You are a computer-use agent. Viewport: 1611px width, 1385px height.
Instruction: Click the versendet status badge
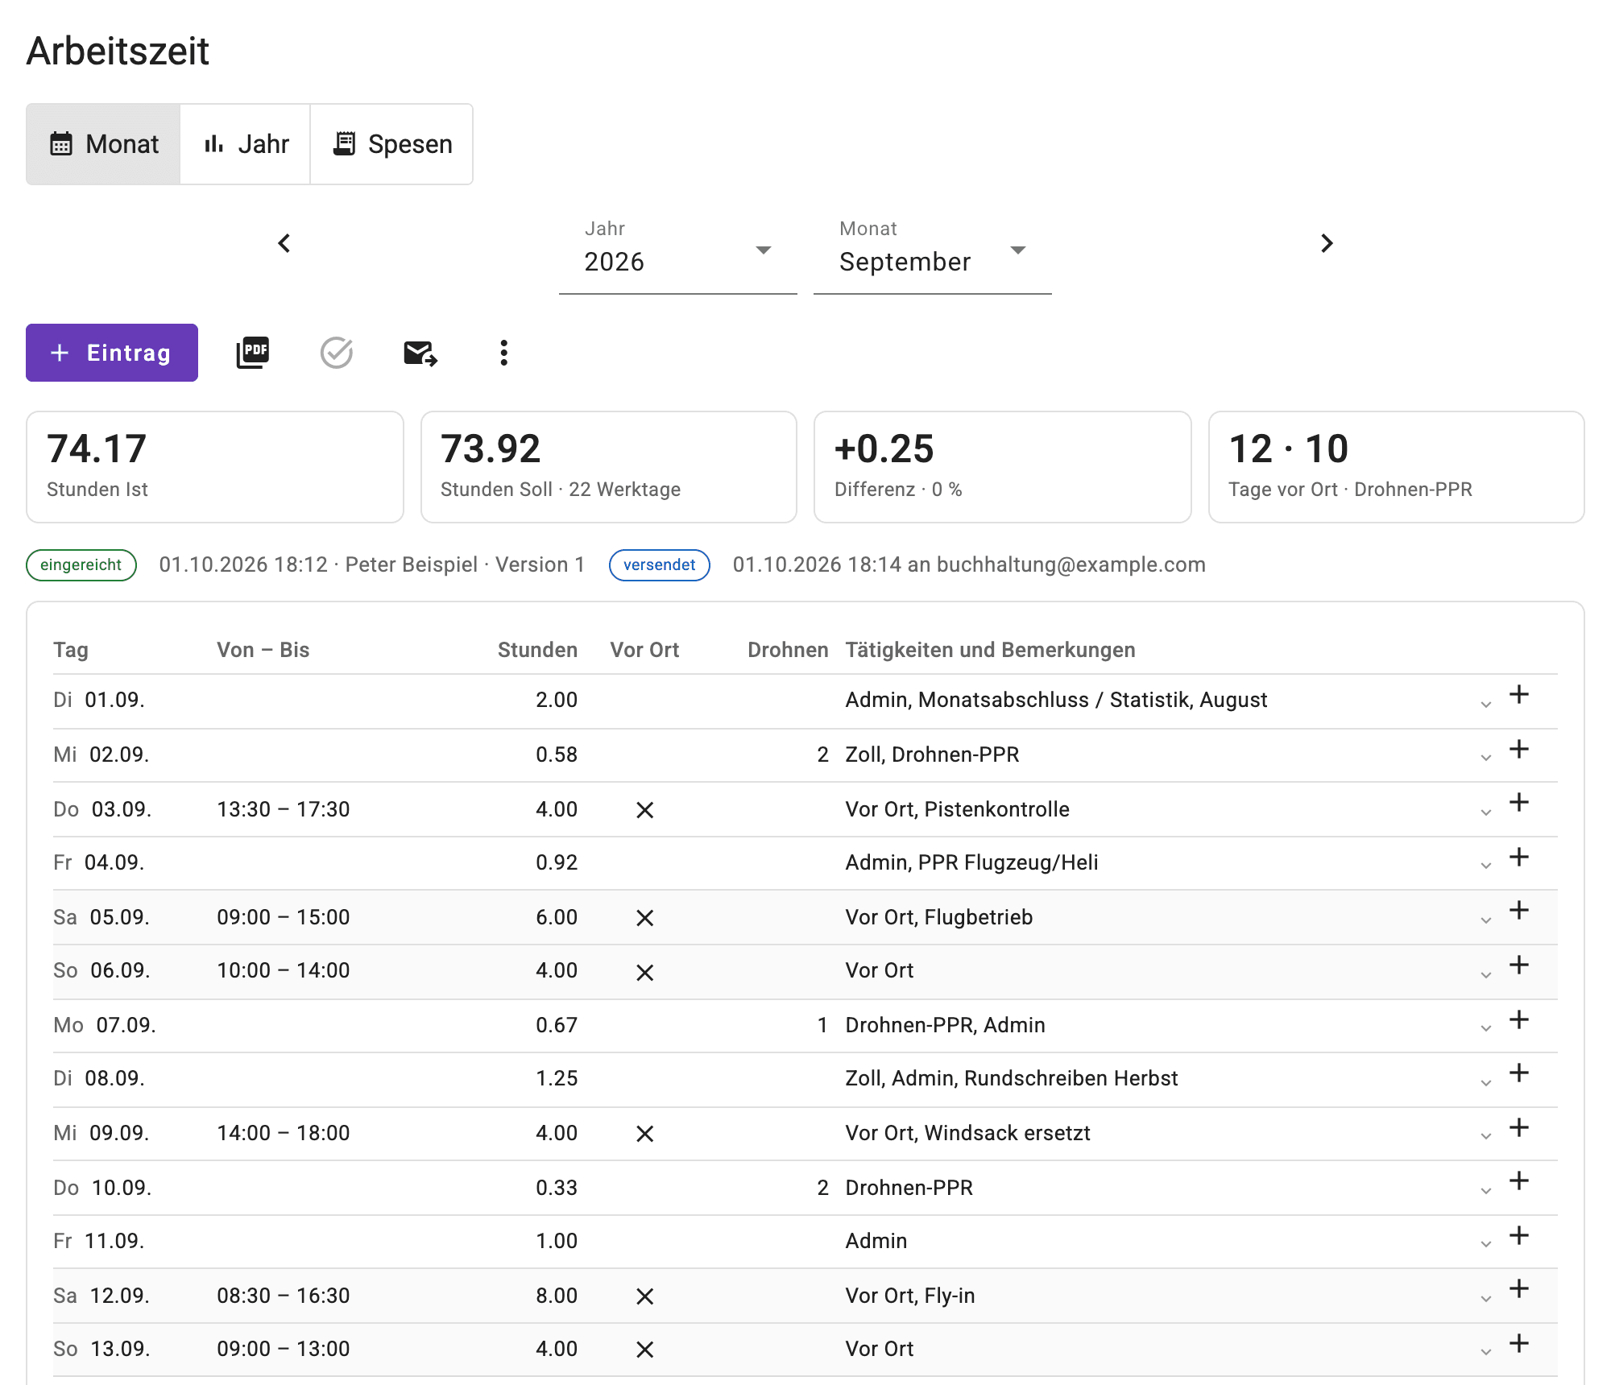[660, 564]
